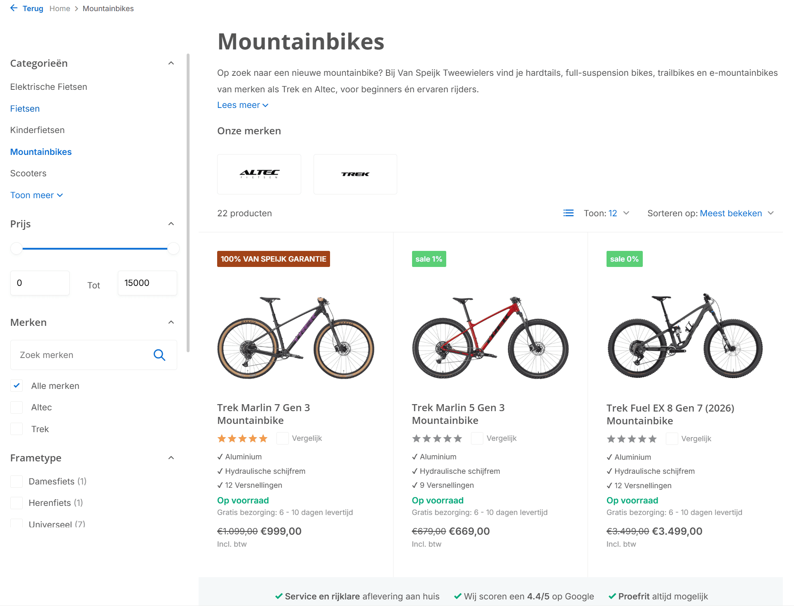Enable Herenfiets frametype filter
794x606 pixels.
(x=16, y=503)
